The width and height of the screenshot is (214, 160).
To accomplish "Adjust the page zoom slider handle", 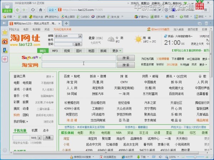I will 195,157.
